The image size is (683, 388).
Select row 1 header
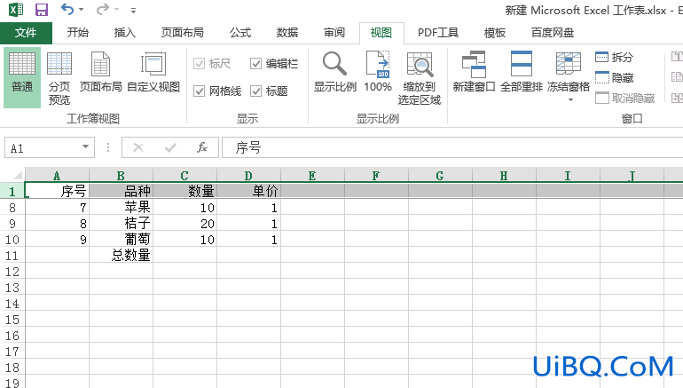point(12,191)
